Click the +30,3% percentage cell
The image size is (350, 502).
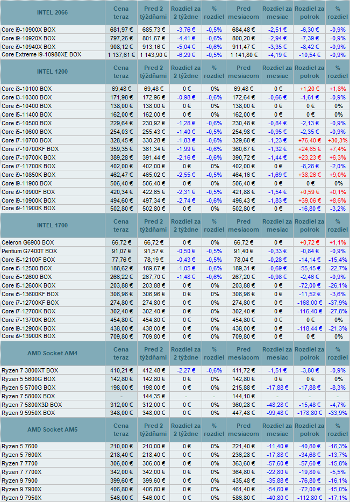(338, 140)
